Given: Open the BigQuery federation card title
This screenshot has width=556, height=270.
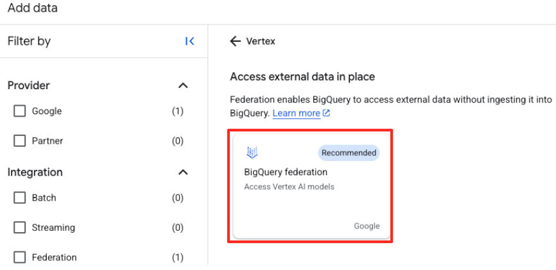Looking at the screenshot, I should 286,172.
